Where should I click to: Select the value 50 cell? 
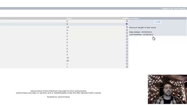pos(67,61)
